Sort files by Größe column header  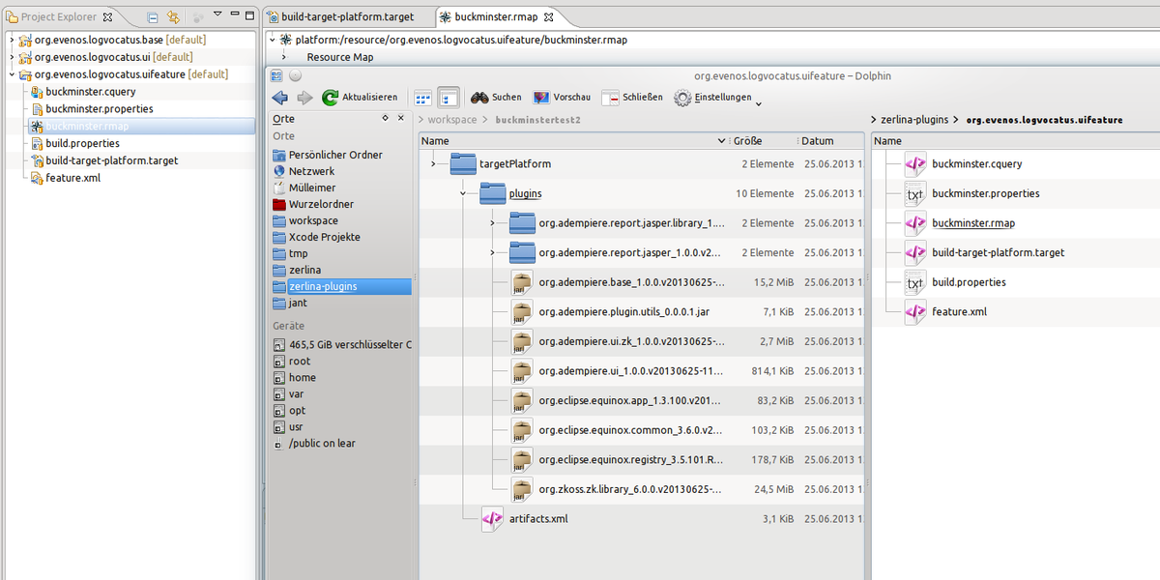[747, 141]
